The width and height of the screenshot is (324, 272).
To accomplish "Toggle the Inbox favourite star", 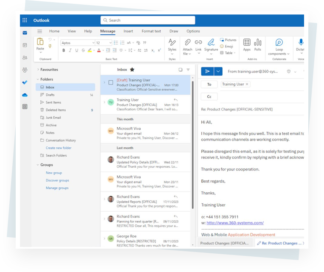I will point(132,70).
